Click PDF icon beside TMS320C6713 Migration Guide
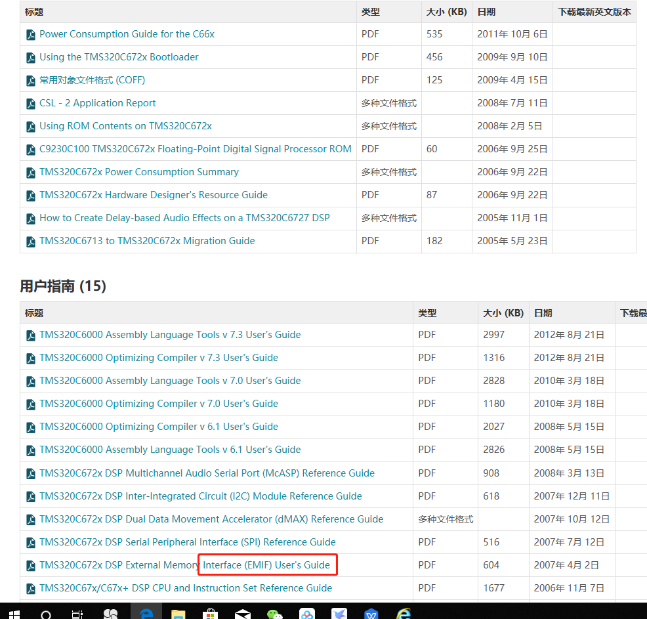The height and width of the screenshot is (619, 647). pos(31,242)
